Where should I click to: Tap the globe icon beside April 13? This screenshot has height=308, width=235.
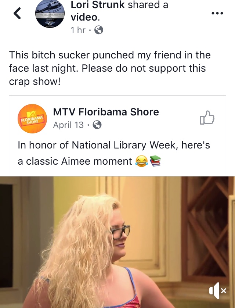click(x=97, y=125)
